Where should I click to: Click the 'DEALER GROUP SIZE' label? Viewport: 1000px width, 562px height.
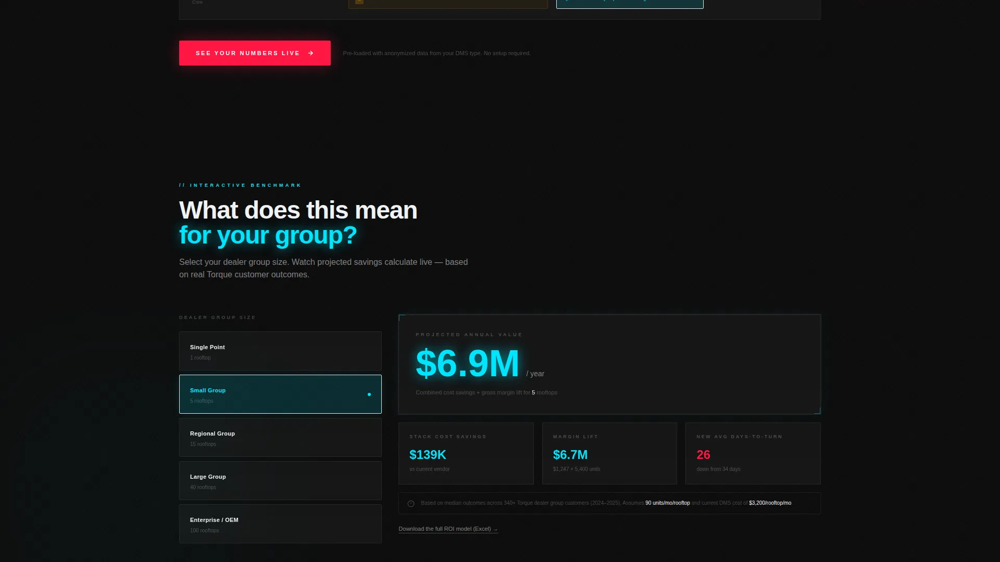coord(217,317)
